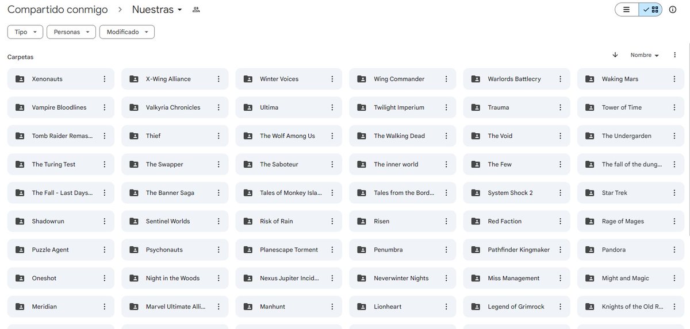Select The Few folder
Screen dimensions: 690x329
(517, 164)
